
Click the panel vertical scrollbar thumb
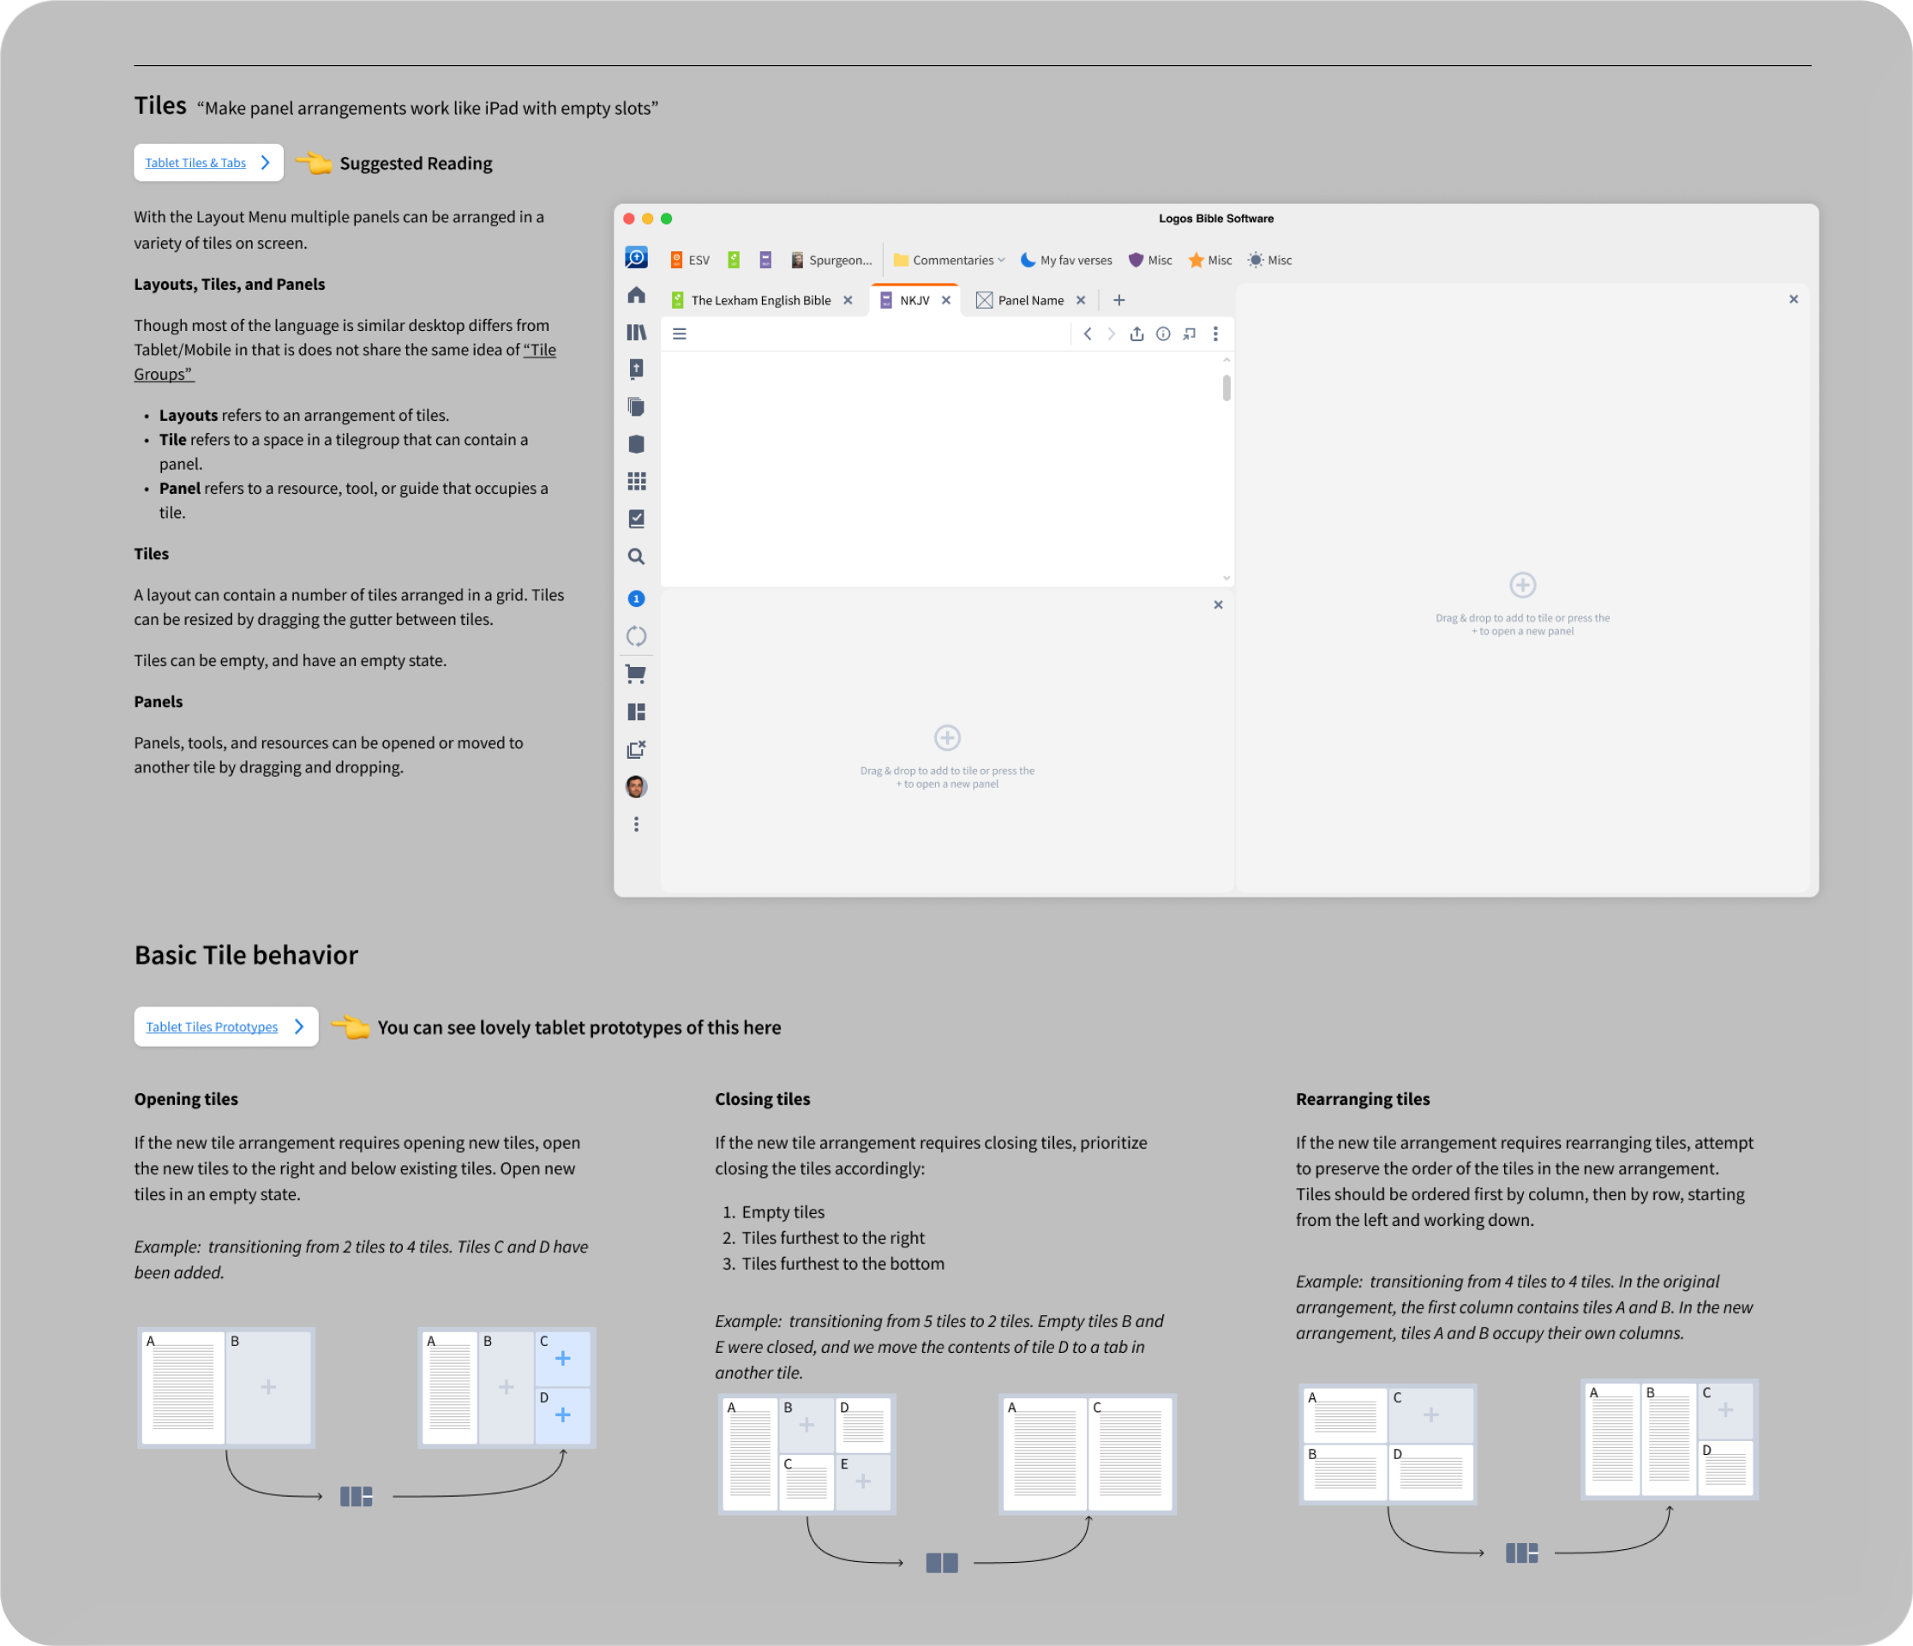[1226, 388]
